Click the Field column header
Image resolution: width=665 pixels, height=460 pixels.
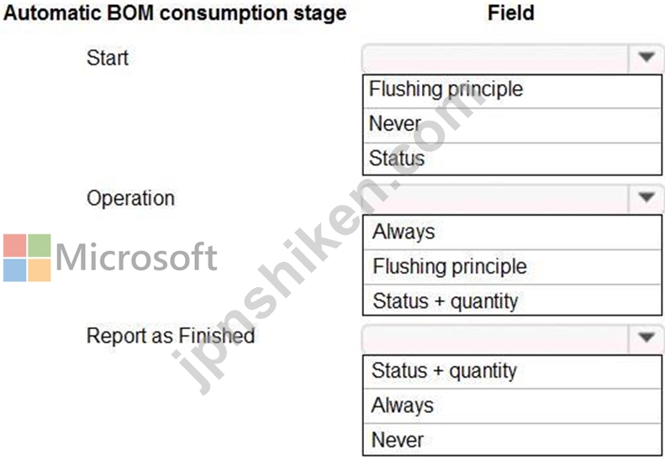(x=510, y=13)
